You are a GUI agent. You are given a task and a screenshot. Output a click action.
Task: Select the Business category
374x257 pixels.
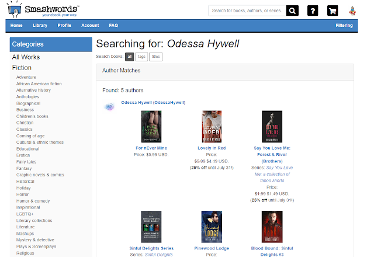point(25,110)
